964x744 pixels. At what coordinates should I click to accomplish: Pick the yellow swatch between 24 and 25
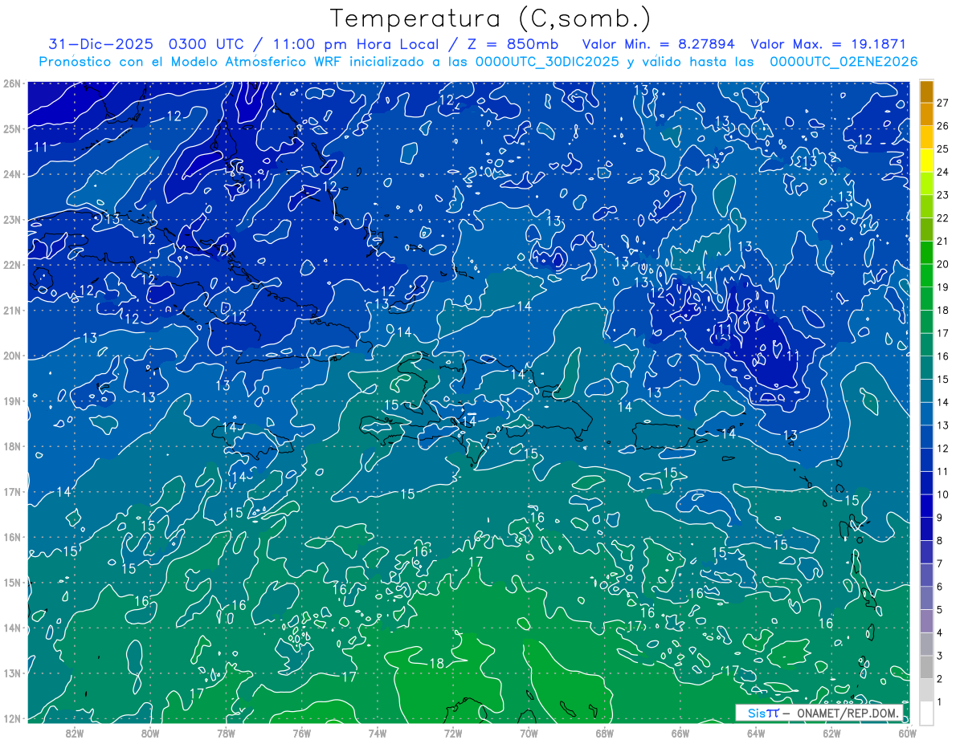pyautogui.click(x=927, y=161)
